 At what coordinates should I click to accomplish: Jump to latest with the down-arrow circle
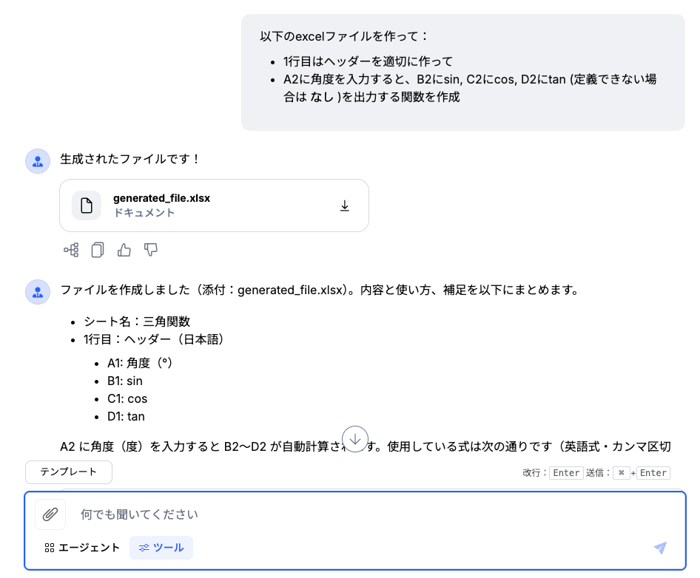(355, 439)
